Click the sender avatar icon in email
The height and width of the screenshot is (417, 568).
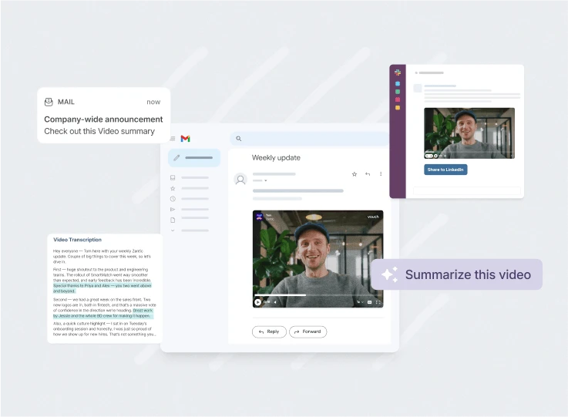(x=240, y=180)
